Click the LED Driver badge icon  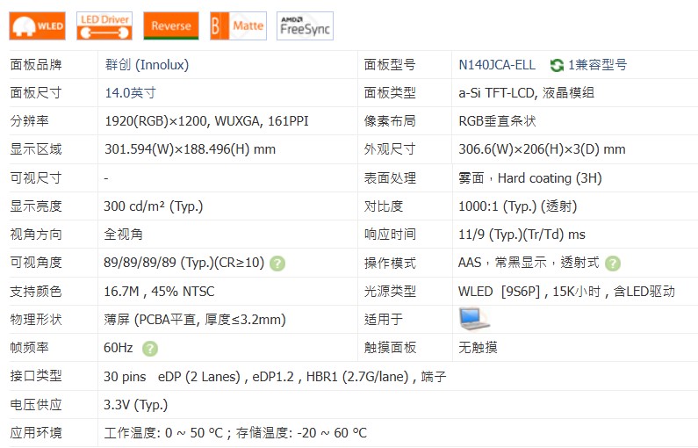pos(104,26)
